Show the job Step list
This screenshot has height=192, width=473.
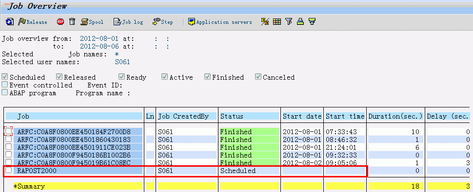pos(163,22)
